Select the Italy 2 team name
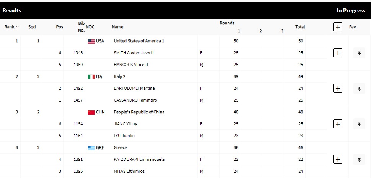The height and width of the screenshot is (178, 371). pos(119,77)
